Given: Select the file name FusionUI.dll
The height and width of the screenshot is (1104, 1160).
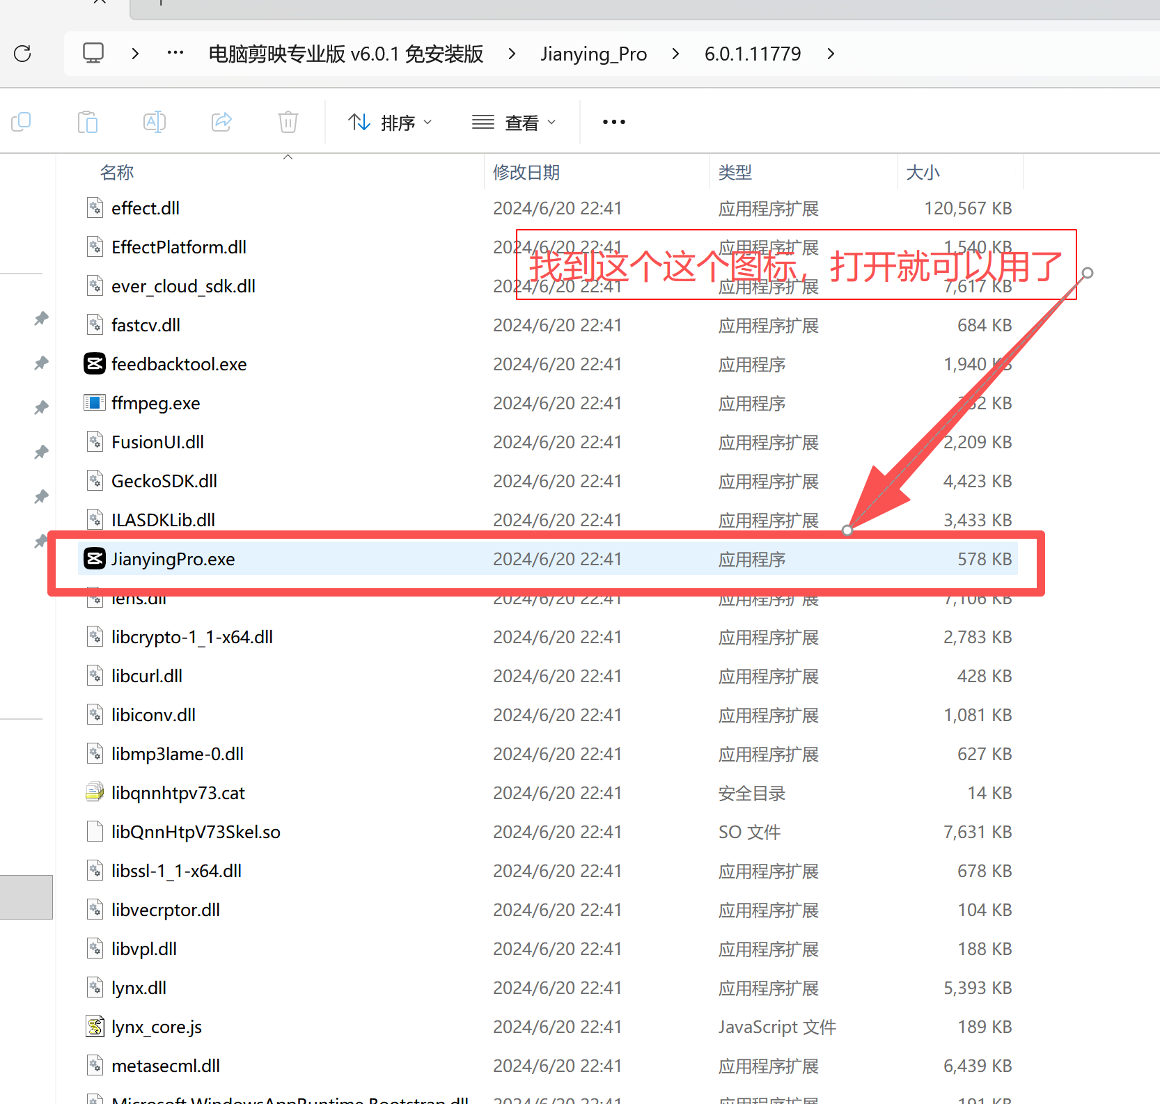Looking at the screenshot, I should [x=157, y=442].
